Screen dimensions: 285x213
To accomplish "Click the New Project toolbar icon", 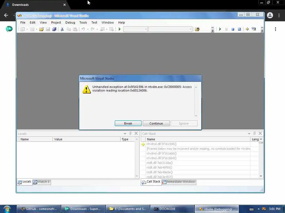I will (x=23, y=29).
